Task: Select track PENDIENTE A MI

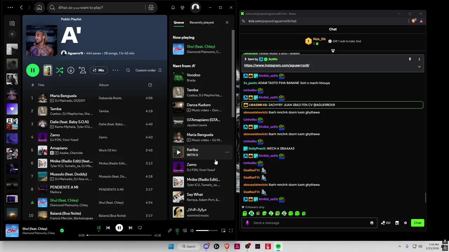Action: pyautogui.click(x=95, y=189)
